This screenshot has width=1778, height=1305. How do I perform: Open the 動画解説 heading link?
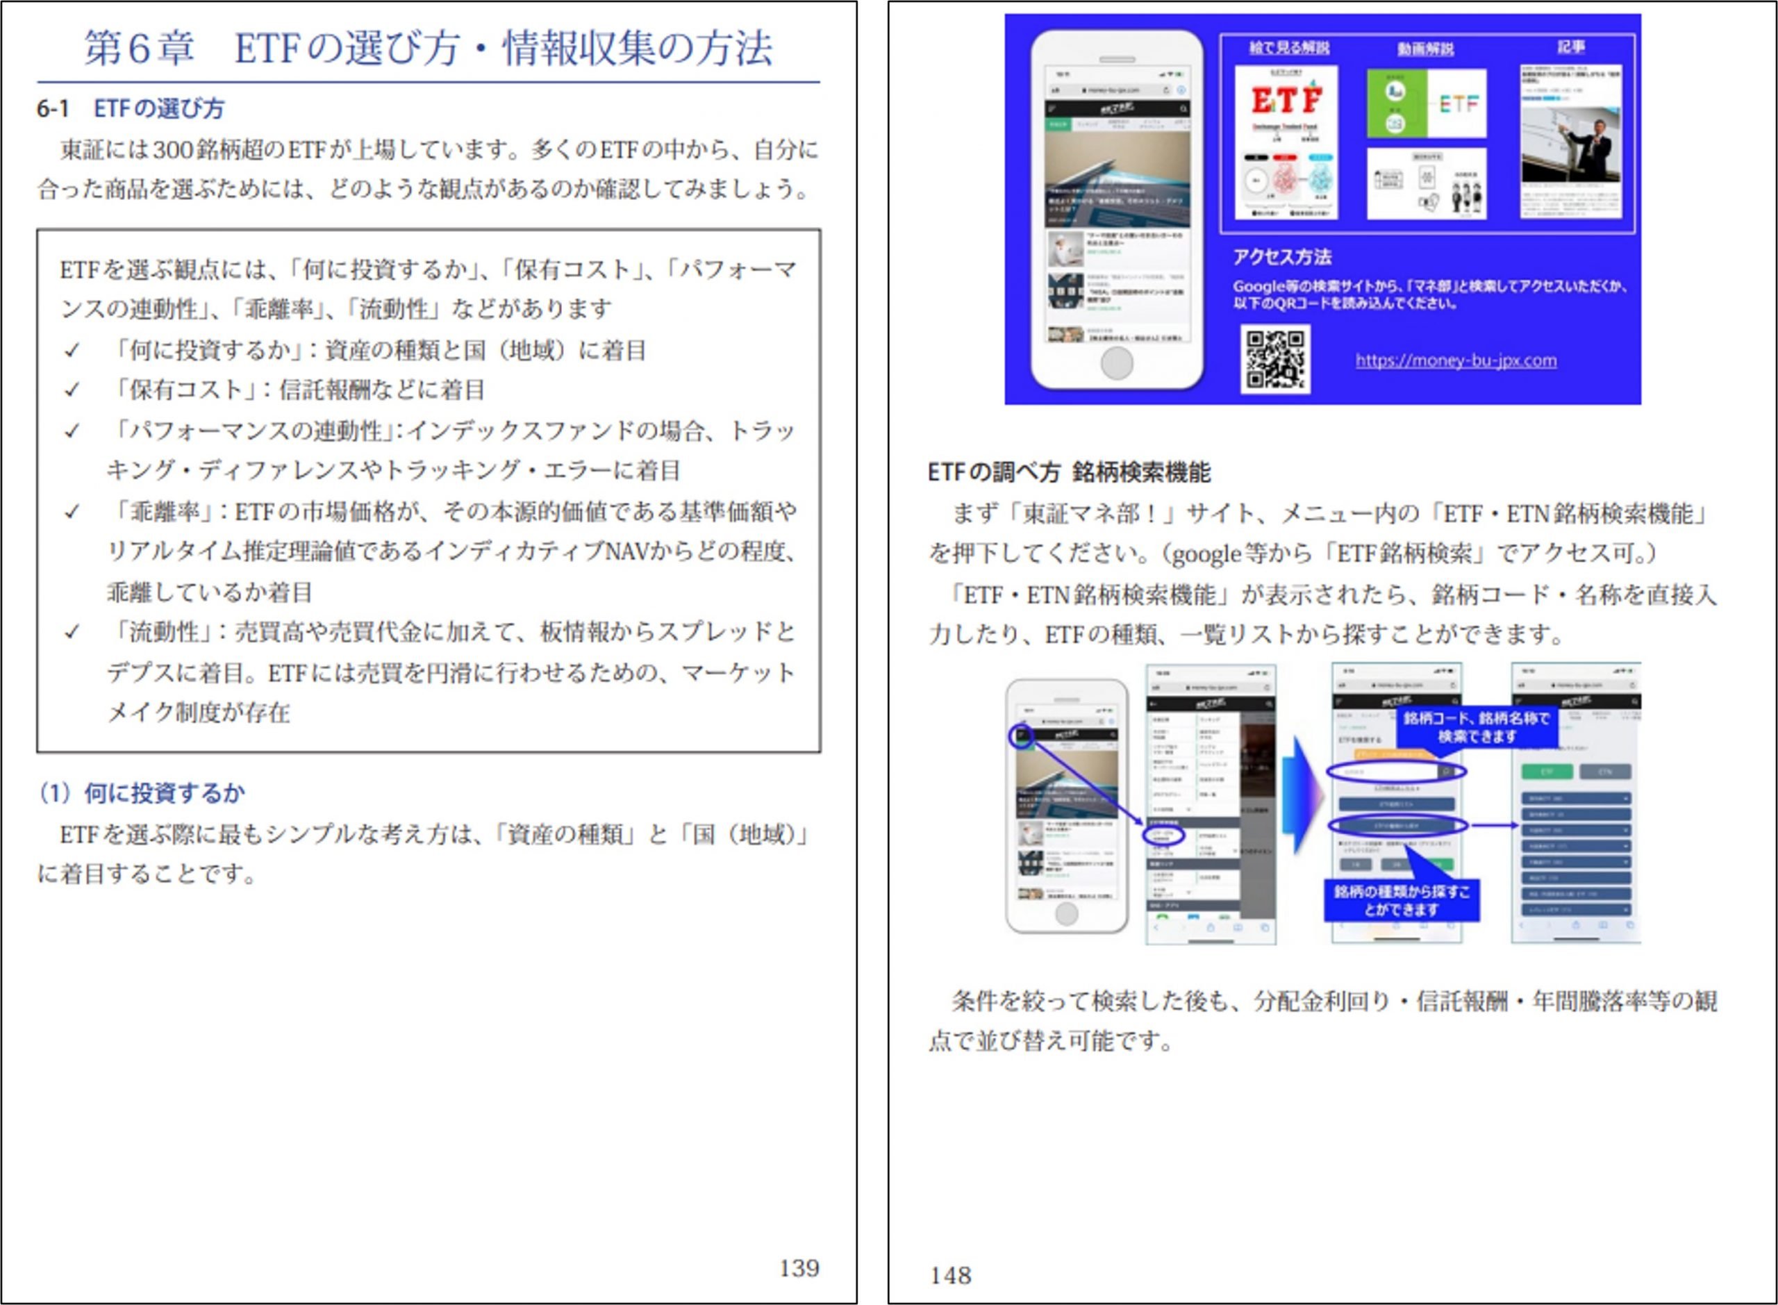pyautogui.click(x=1425, y=49)
